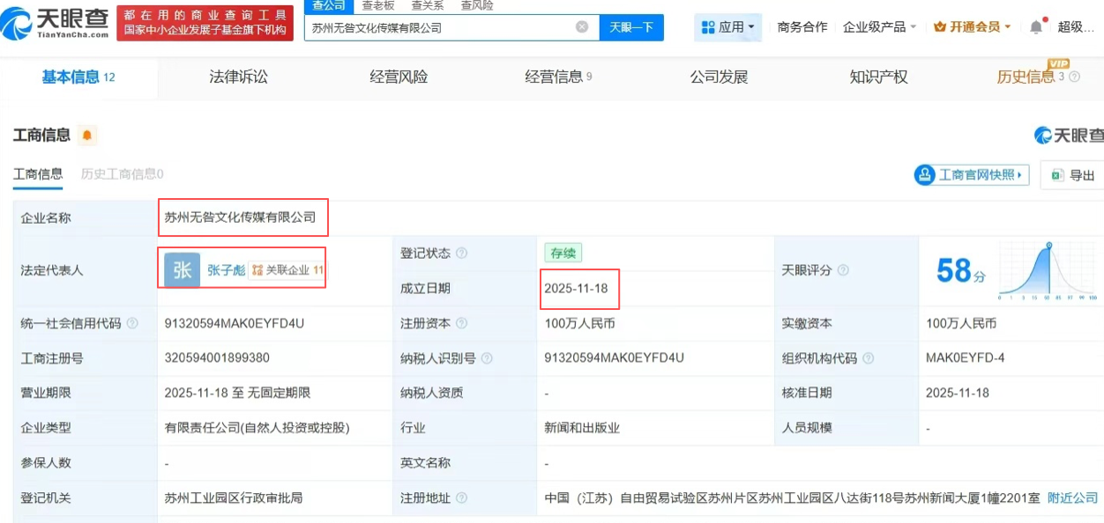Click the 导出 export button
The image size is (1104, 523).
coord(1072,175)
